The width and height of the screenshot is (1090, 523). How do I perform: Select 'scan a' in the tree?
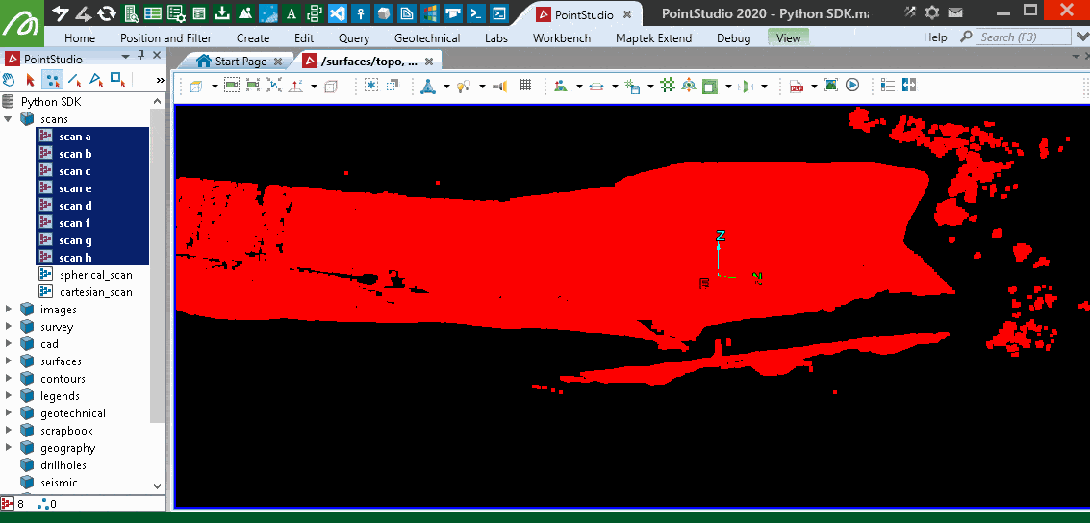[75, 137]
